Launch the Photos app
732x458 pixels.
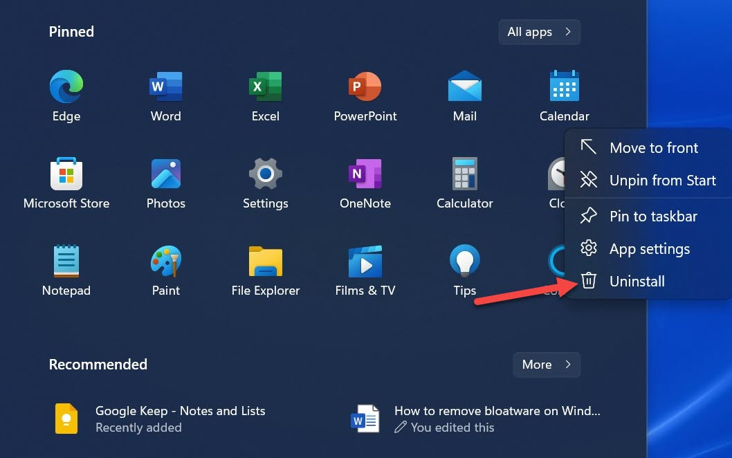[x=165, y=181]
